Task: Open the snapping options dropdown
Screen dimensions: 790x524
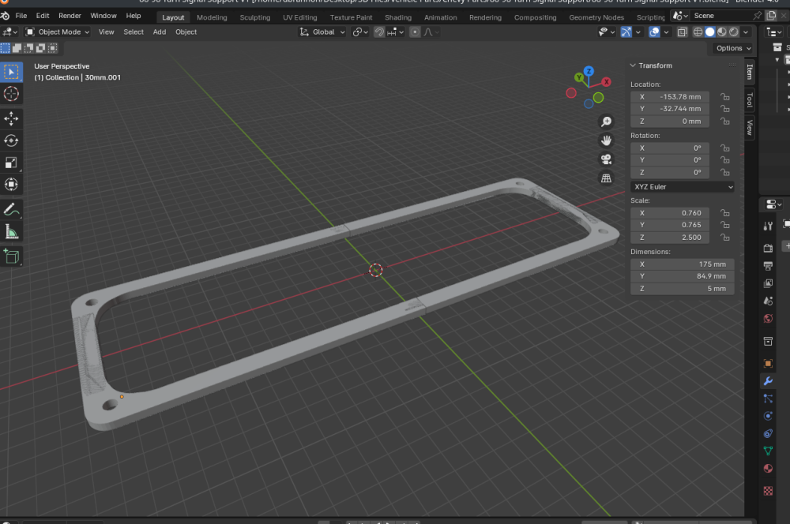Action: pos(396,32)
